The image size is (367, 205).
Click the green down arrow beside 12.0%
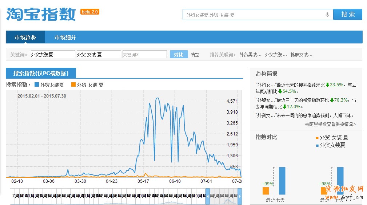(x=284, y=107)
